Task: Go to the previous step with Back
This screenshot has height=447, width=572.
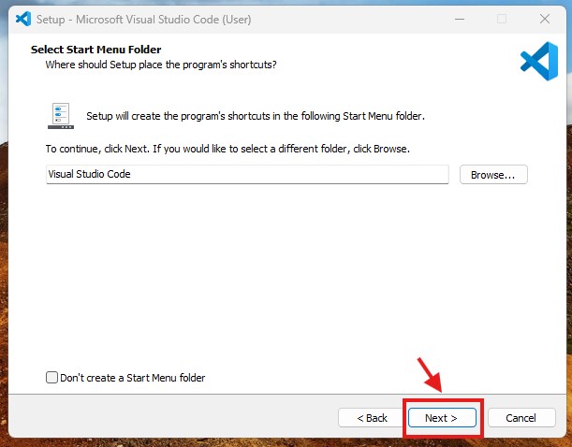Action: (369, 417)
